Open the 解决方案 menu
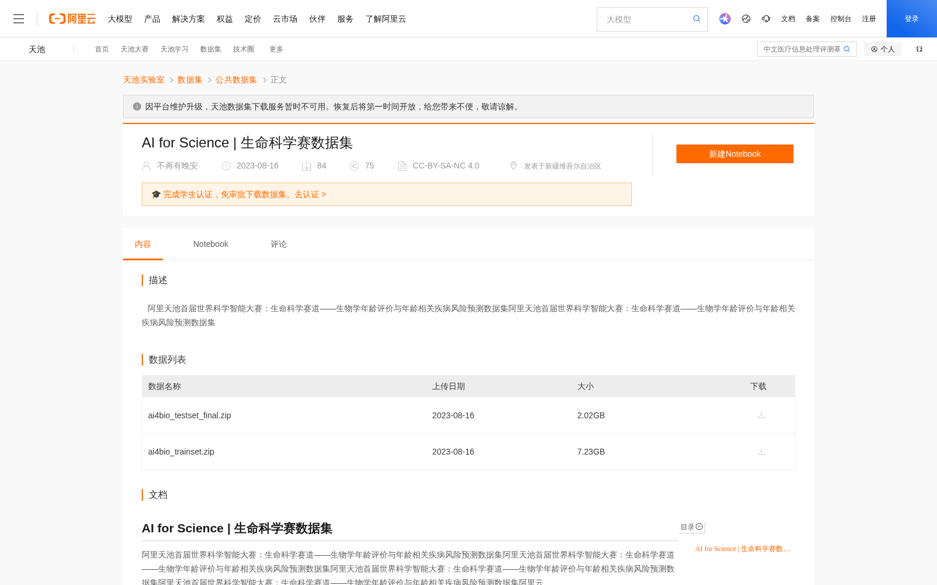937x585 pixels. coord(189,19)
